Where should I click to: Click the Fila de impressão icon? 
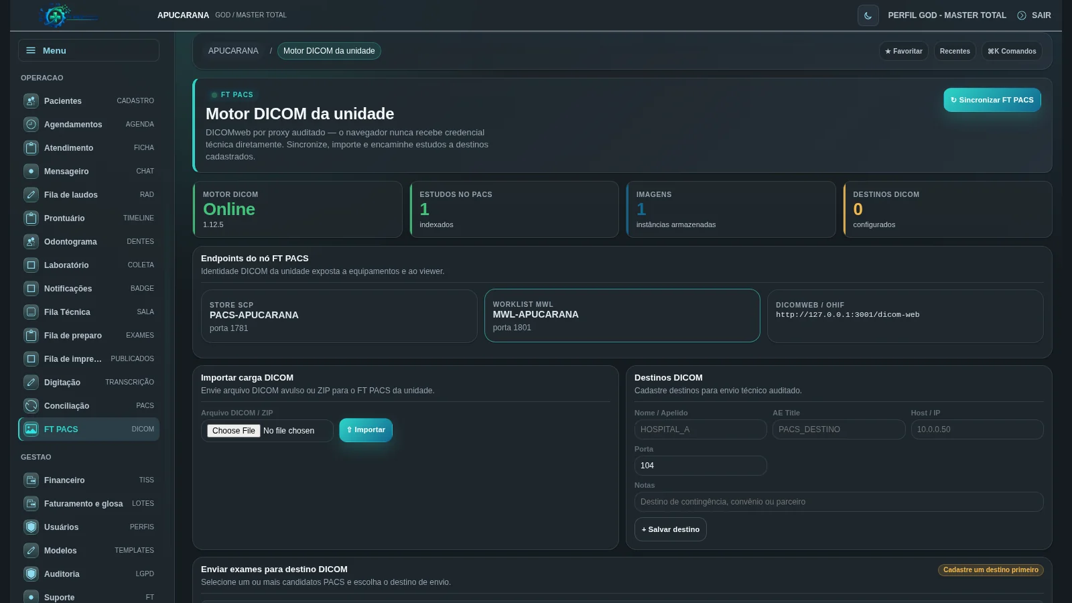click(31, 358)
